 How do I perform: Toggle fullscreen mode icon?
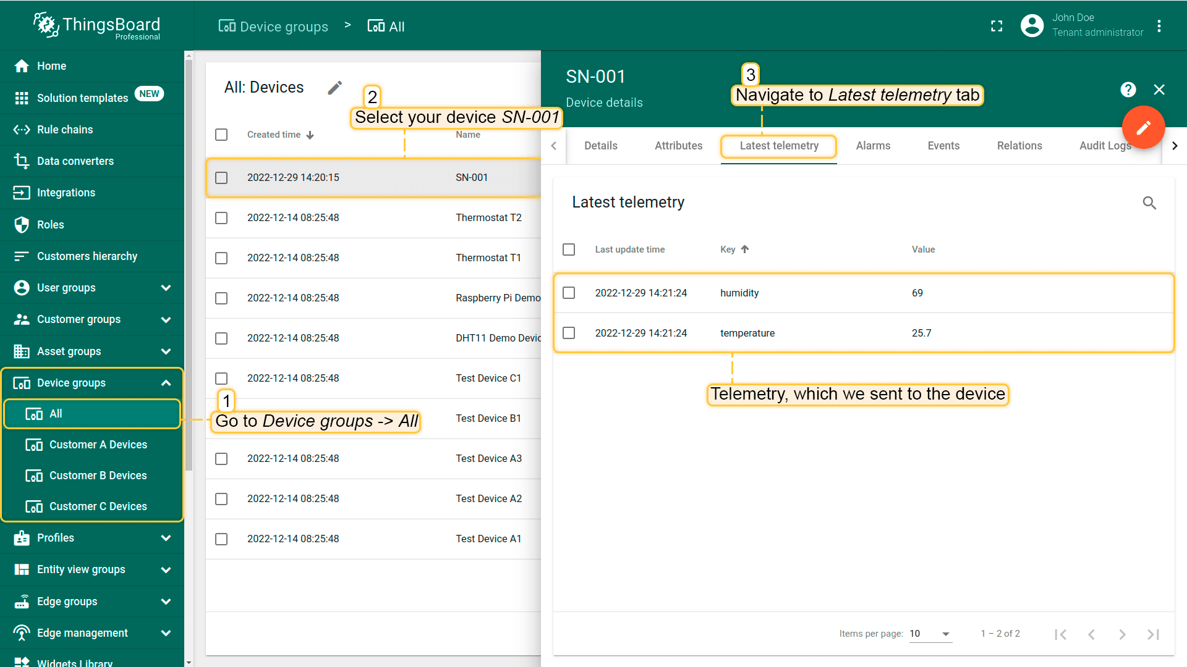tap(997, 26)
